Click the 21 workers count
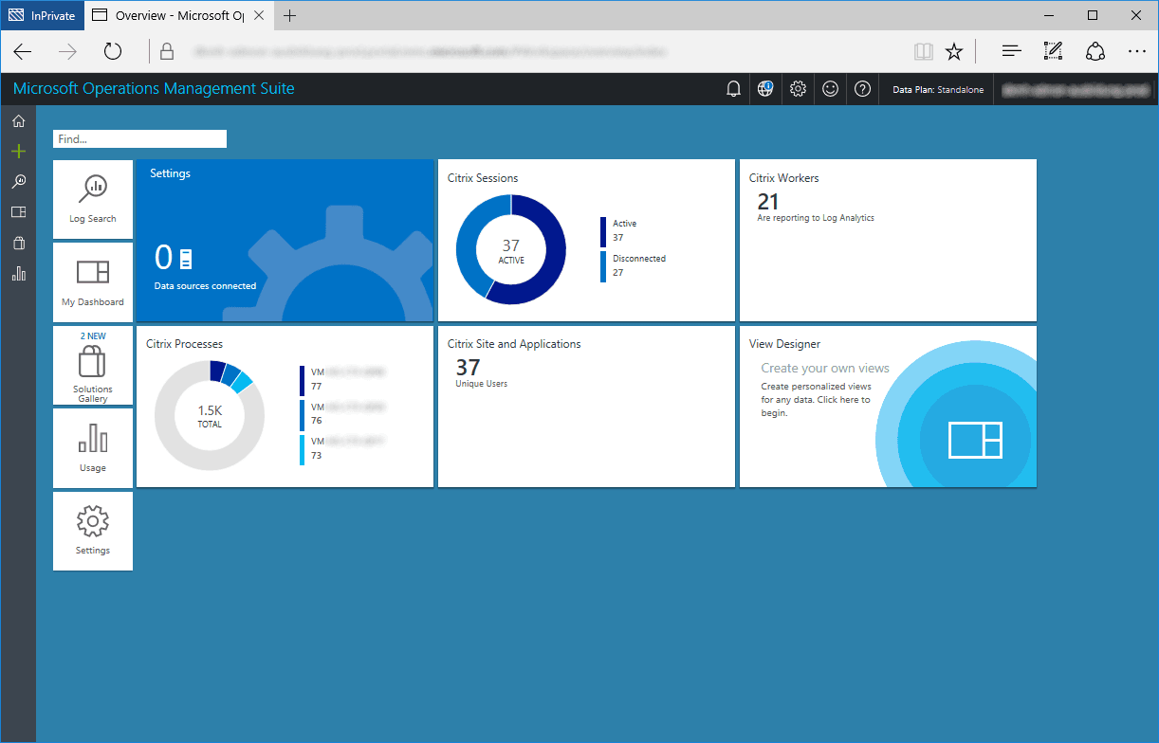The image size is (1159, 743). tap(768, 201)
